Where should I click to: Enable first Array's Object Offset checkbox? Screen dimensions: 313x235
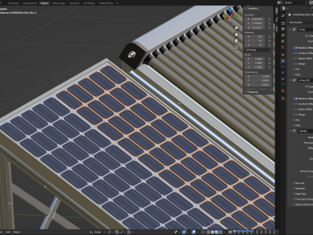296,58
